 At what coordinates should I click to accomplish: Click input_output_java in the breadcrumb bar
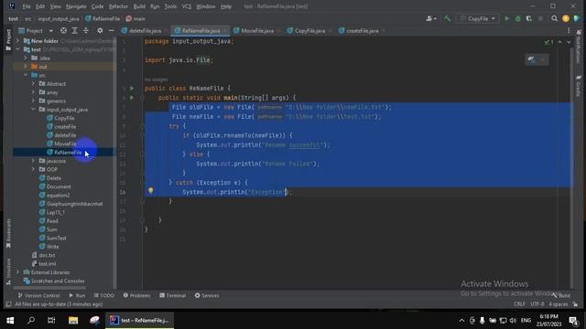tap(59, 18)
